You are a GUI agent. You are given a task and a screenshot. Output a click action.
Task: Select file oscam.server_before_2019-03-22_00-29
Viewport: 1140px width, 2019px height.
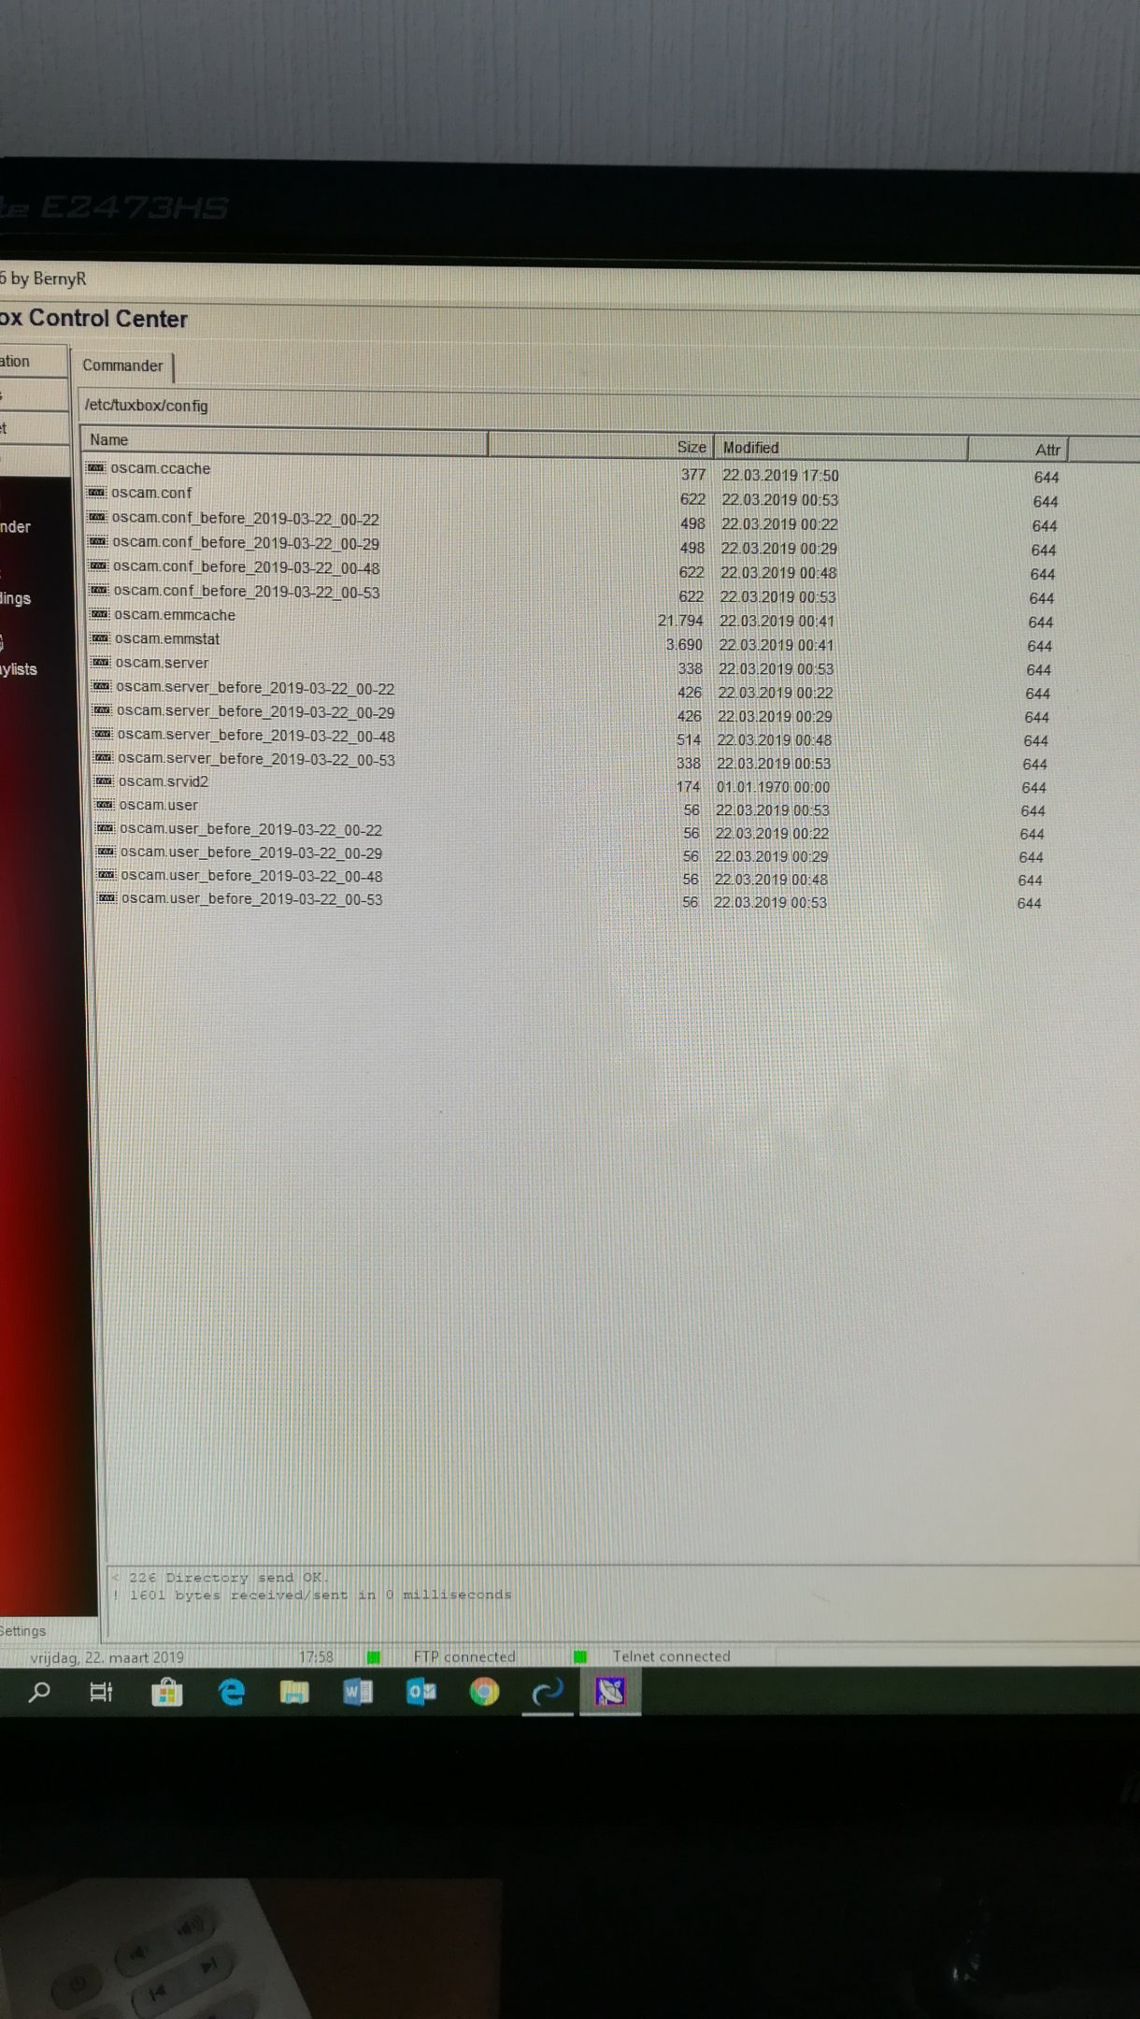coord(255,712)
